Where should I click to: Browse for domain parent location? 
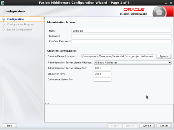click(x=164, y=56)
